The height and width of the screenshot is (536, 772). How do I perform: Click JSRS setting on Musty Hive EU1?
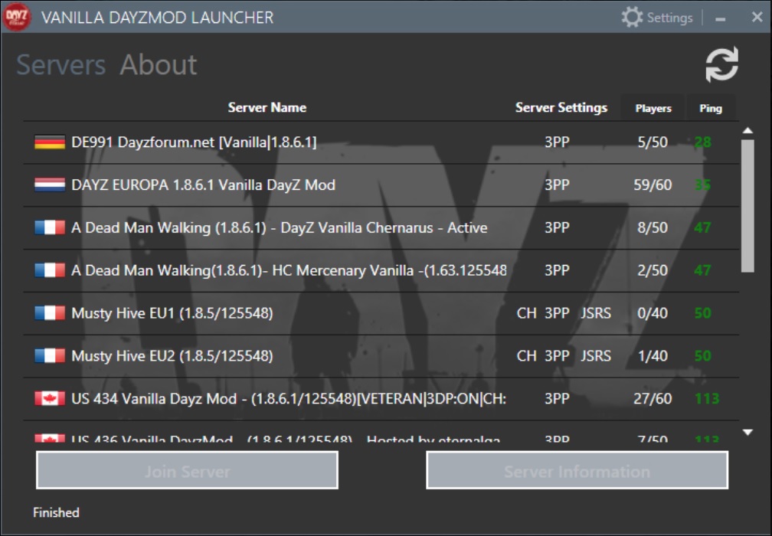(596, 313)
